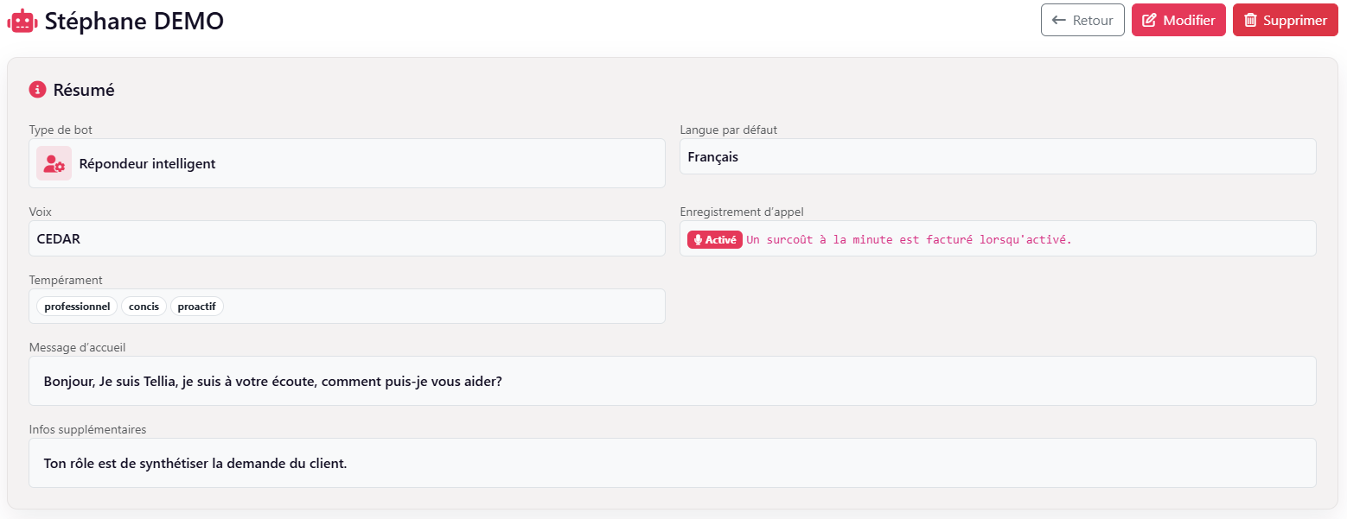Click the Infos supplémentaires text box
The width and height of the screenshot is (1347, 519).
[672, 463]
